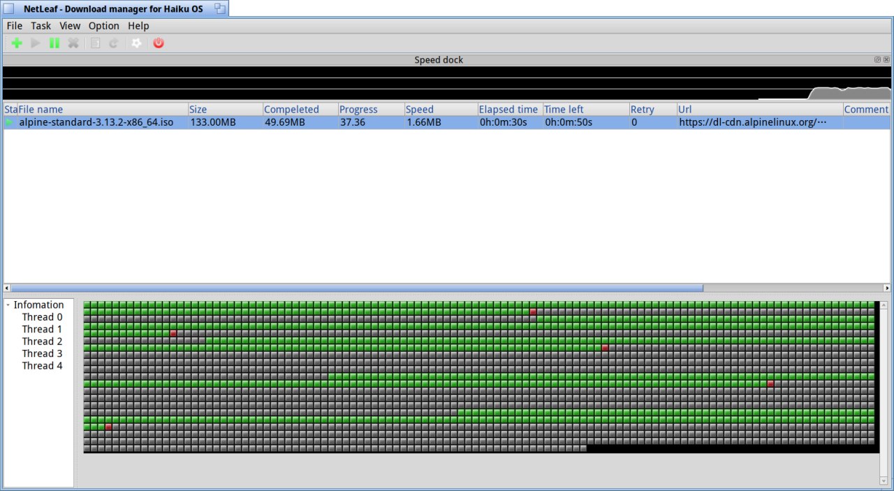Sort by the Progress column header

coord(372,110)
